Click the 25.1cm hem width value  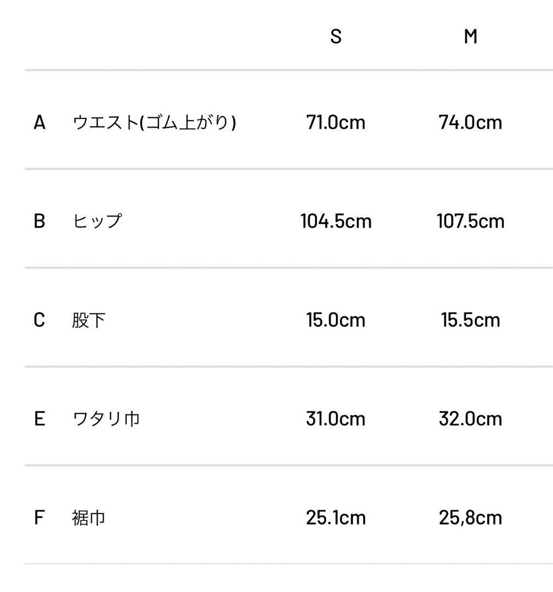pyautogui.click(x=335, y=517)
